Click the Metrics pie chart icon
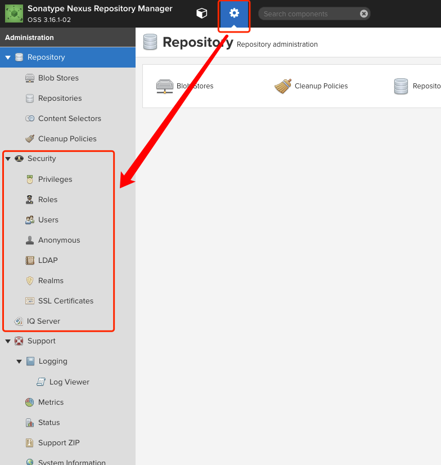This screenshot has width=441, height=465. 30,402
